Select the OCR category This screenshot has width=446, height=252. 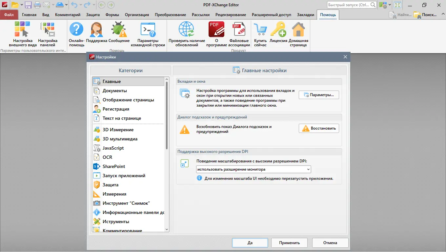point(128,157)
